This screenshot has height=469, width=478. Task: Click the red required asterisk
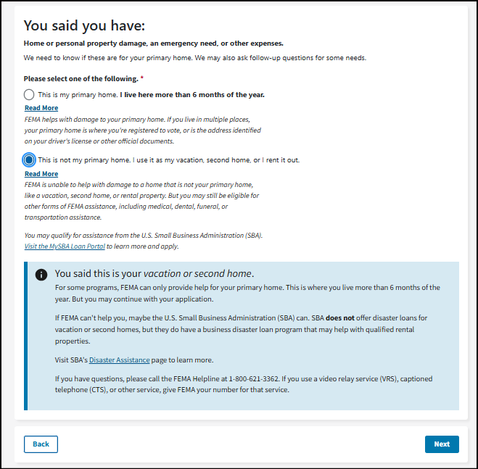[142, 78]
